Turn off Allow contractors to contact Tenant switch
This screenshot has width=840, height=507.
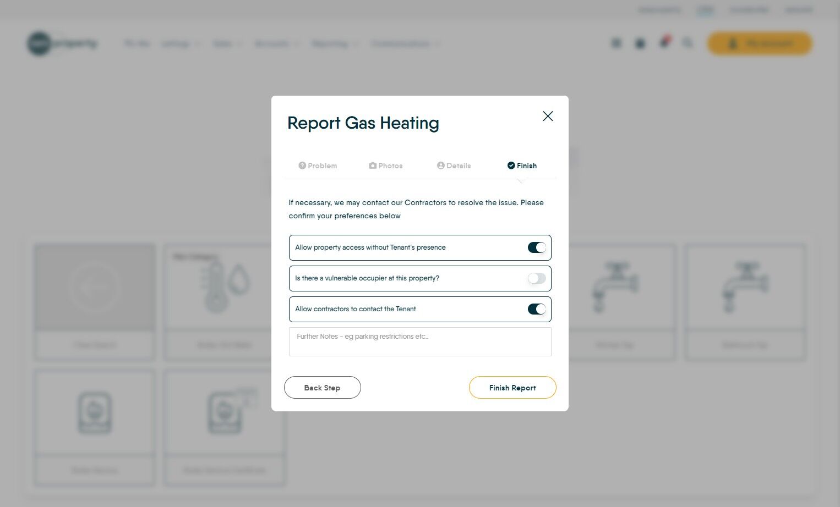point(537,309)
